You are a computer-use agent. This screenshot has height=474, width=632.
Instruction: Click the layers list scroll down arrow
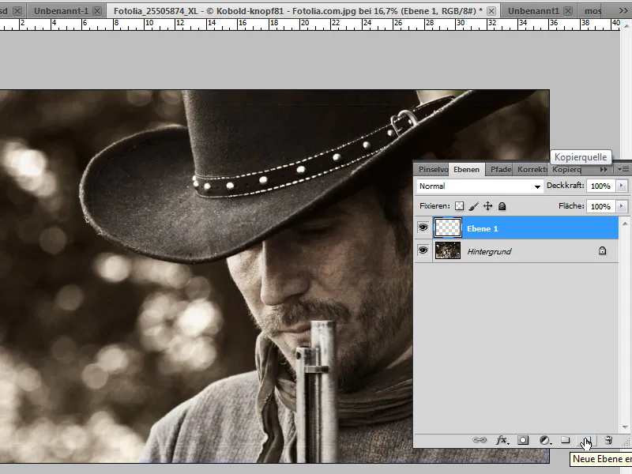pos(625,427)
